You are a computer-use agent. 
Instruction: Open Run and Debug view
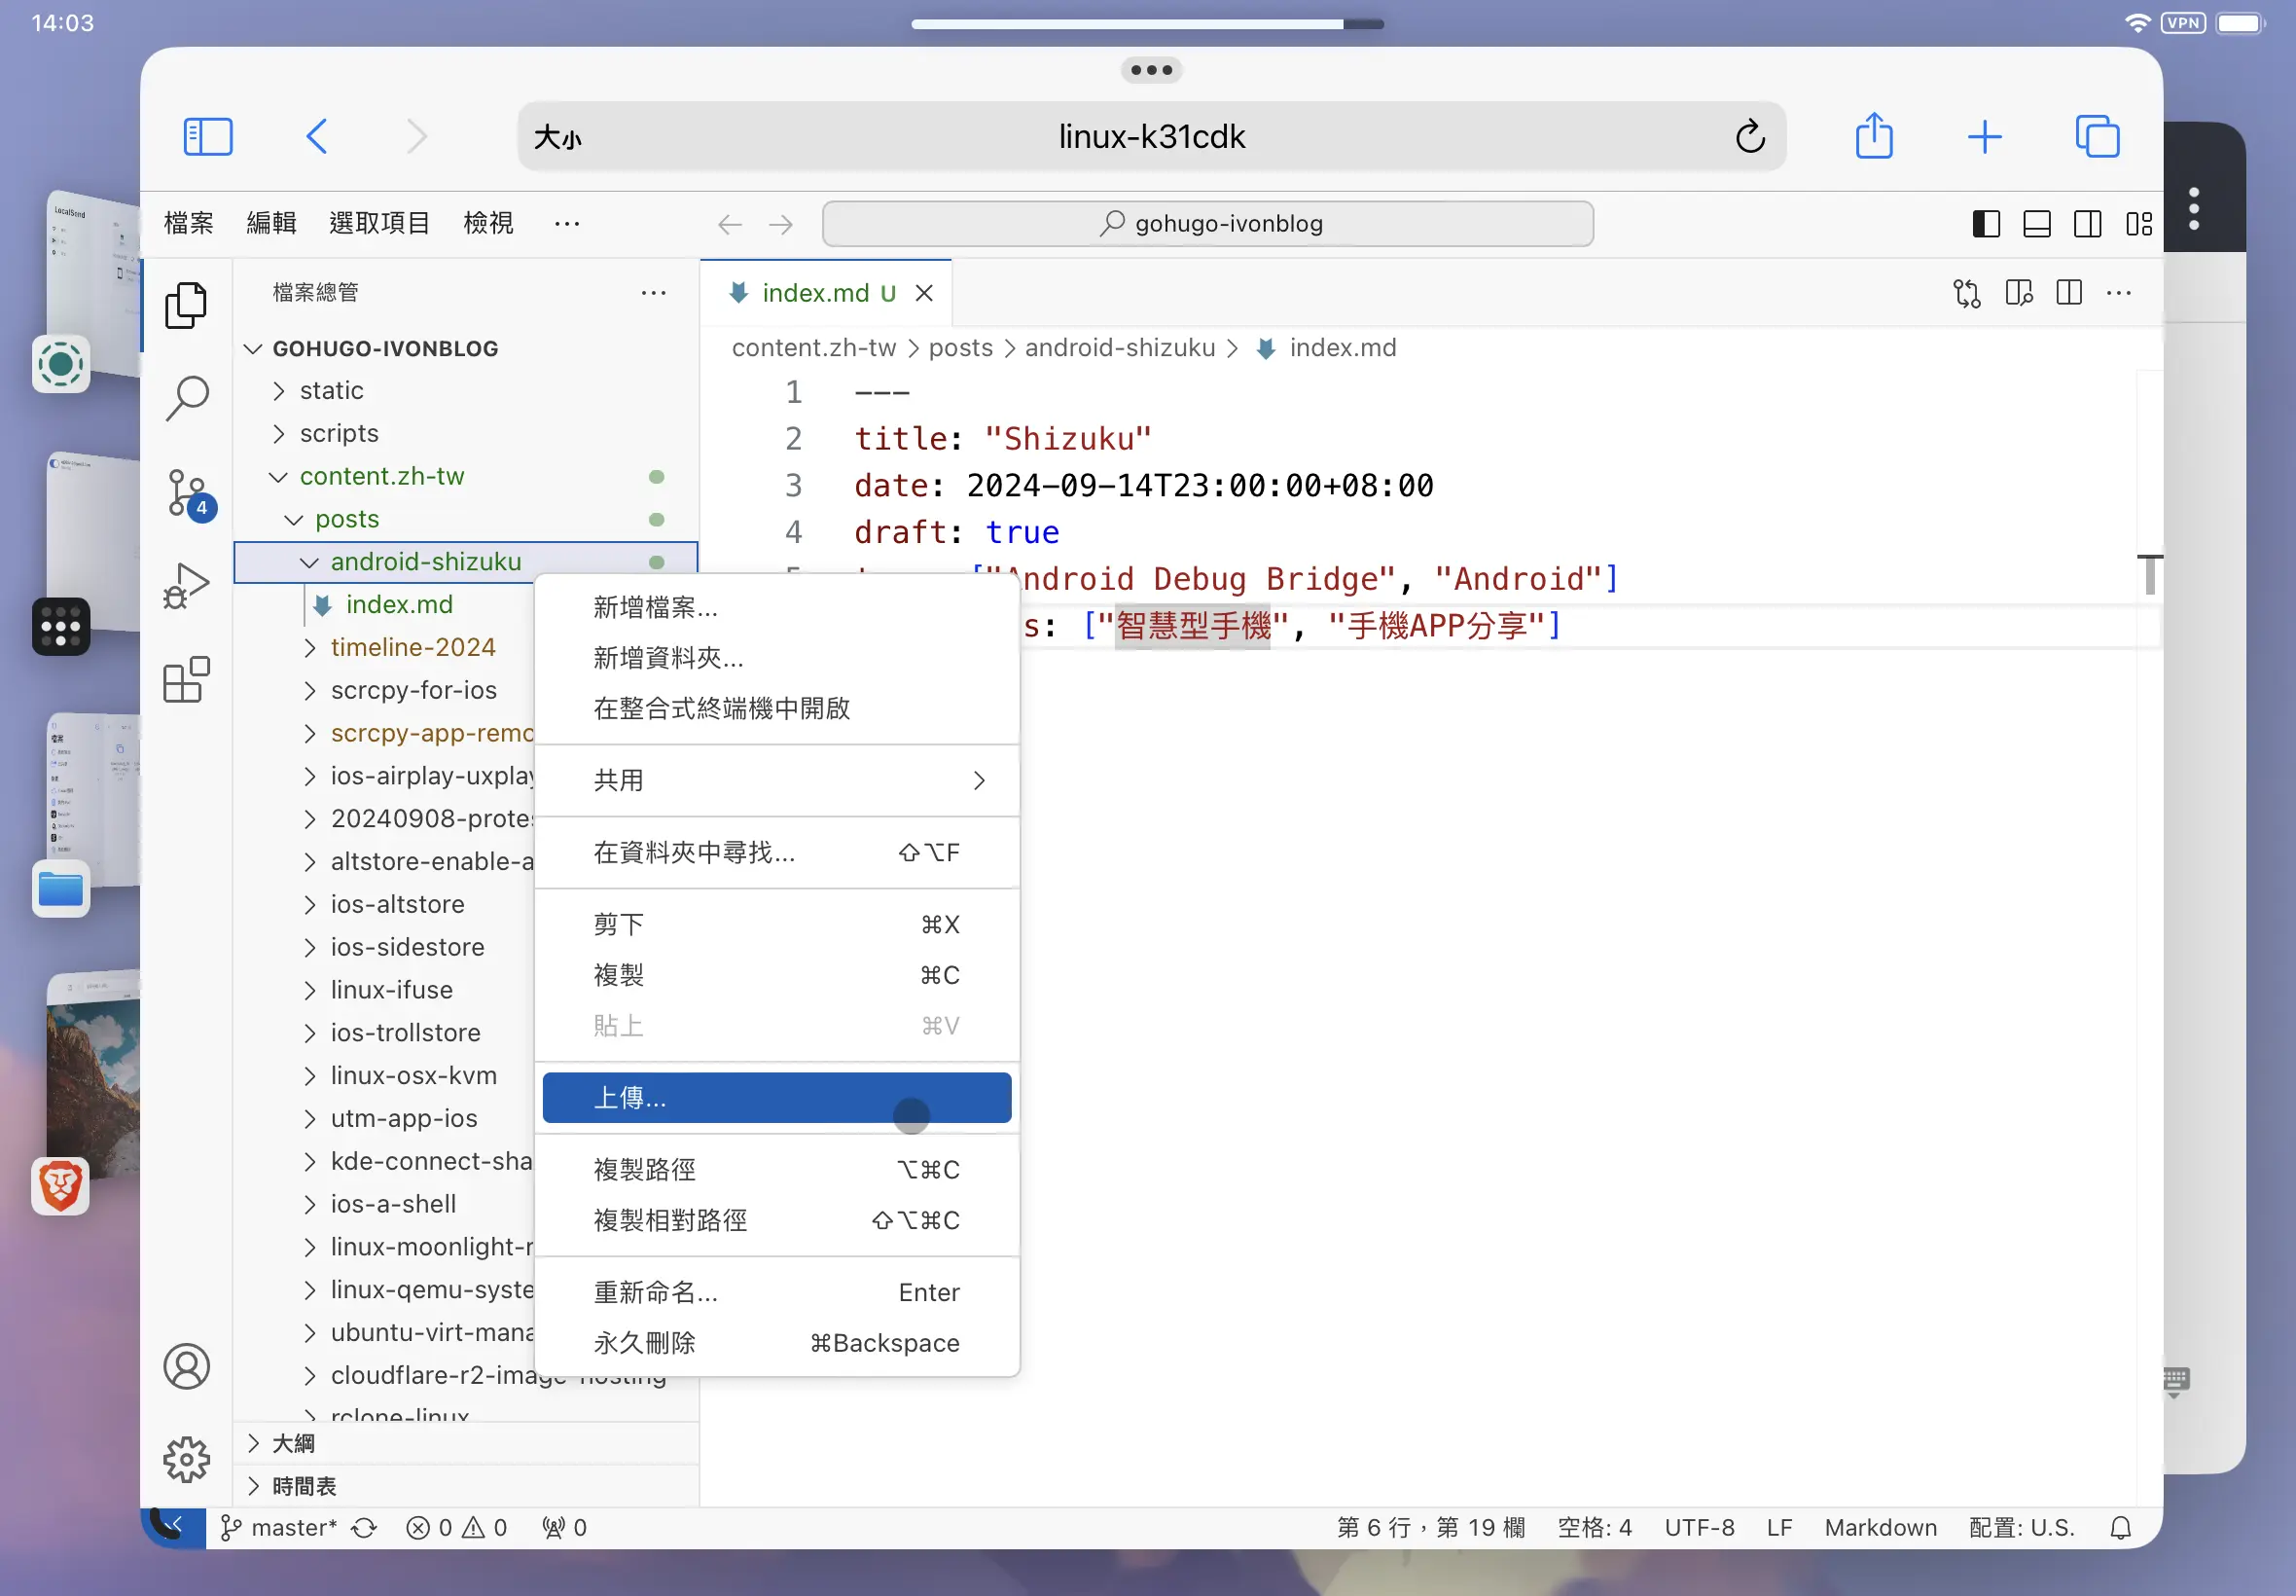tap(187, 586)
